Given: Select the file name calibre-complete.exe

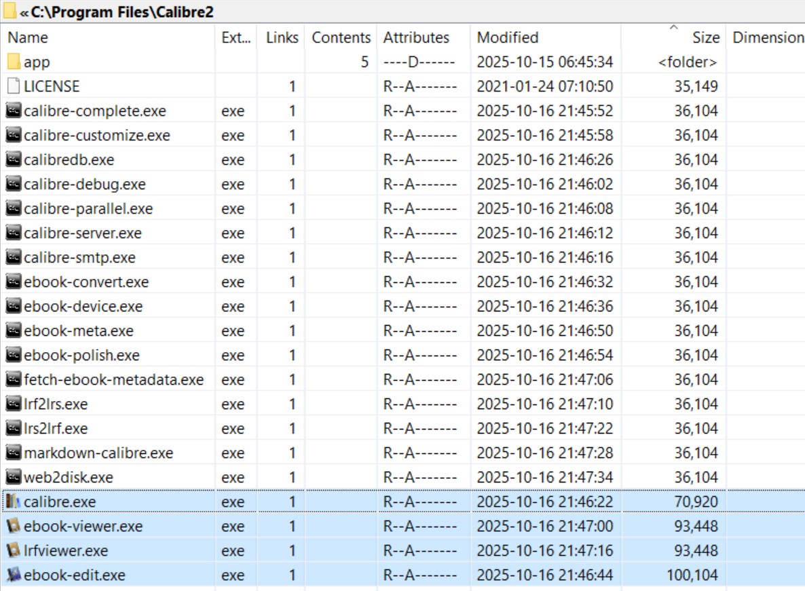Looking at the screenshot, I should pos(95,111).
